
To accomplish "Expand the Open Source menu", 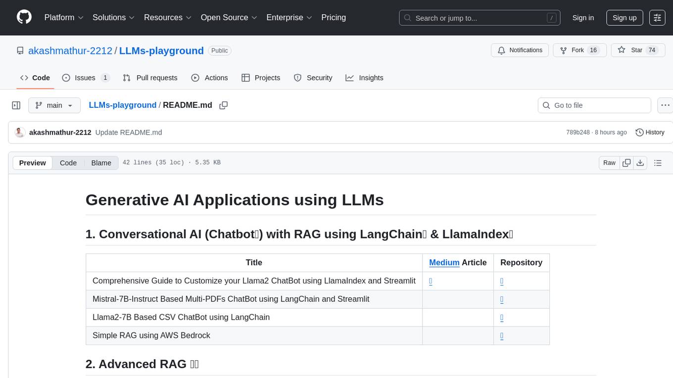I will coord(229,17).
